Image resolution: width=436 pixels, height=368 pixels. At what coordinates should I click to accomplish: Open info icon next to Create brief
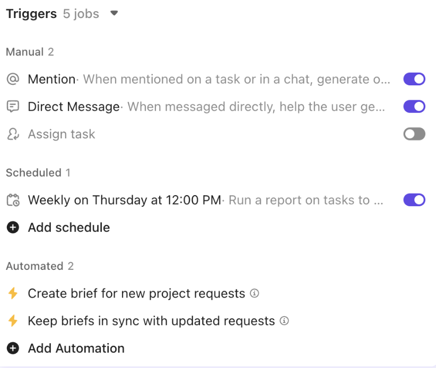point(255,294)
